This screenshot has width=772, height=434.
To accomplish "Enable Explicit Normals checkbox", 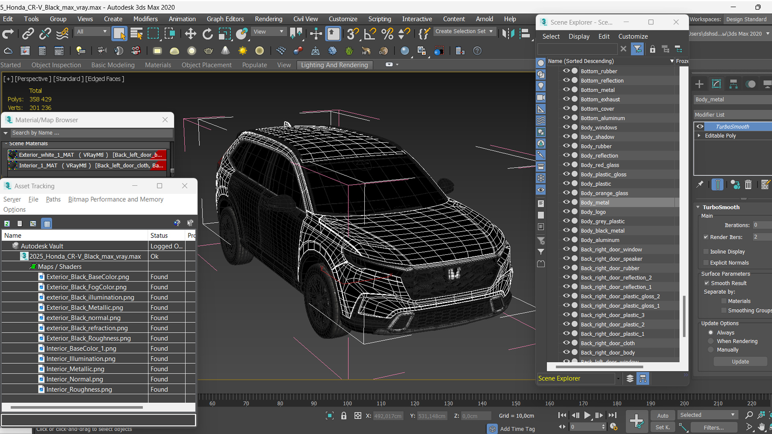I will click(x=706, y=263).
